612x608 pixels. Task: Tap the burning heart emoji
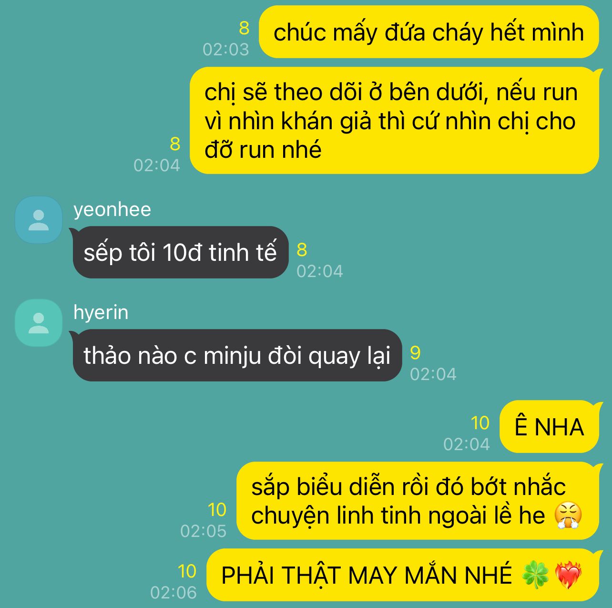tap(568, 575)
